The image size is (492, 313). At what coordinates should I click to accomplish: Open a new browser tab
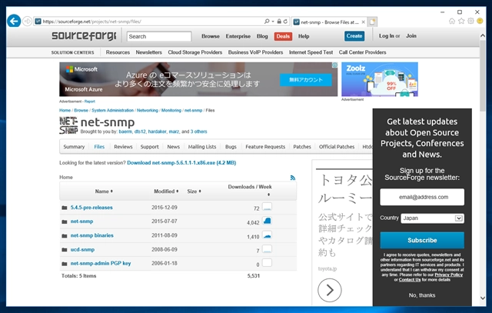(x=372, y=22)
